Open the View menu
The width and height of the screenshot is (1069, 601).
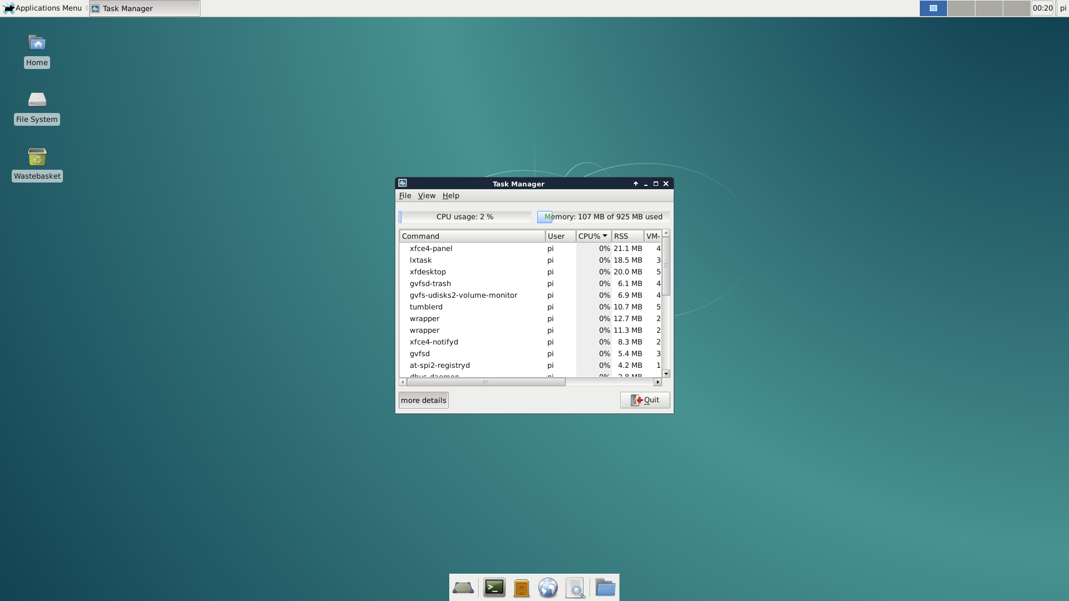(x=426, y=195)
